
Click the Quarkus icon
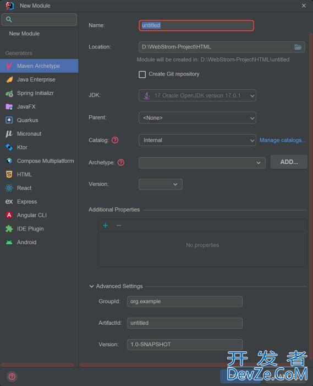[9, 120]
